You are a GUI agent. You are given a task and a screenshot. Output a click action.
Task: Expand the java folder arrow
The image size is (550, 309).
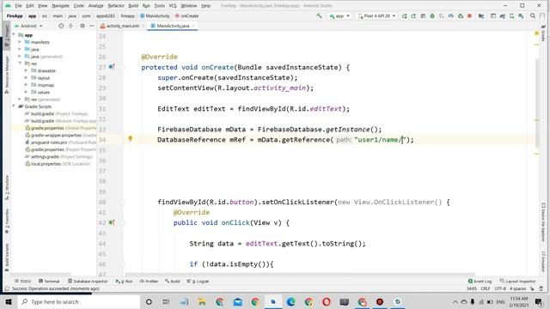point(20,49)
